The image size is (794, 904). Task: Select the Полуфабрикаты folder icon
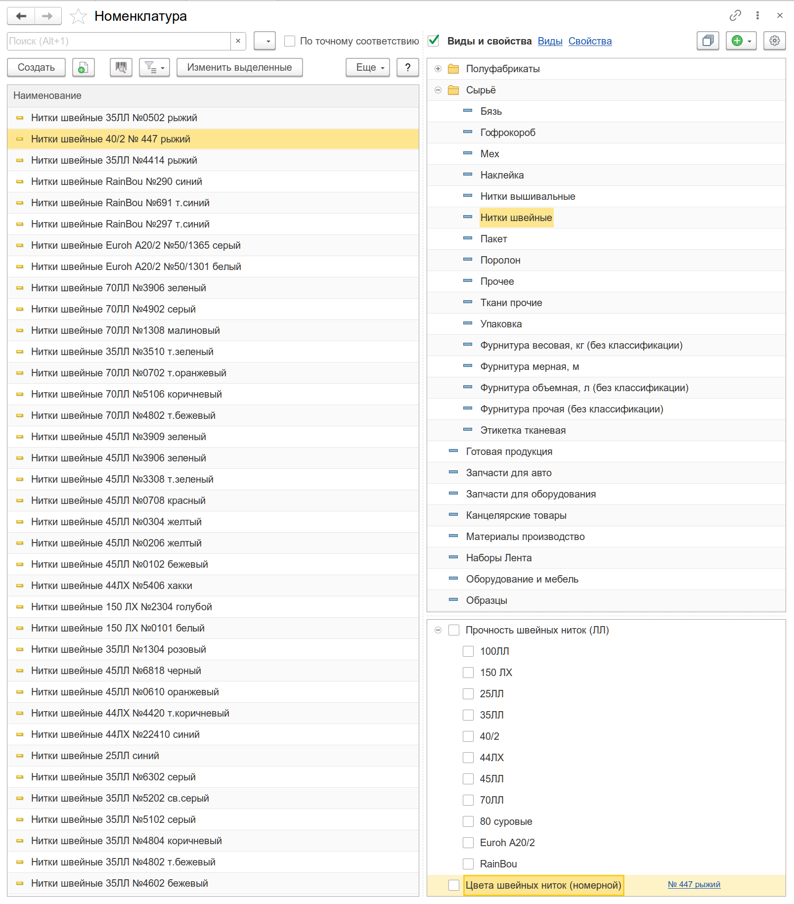453,69
